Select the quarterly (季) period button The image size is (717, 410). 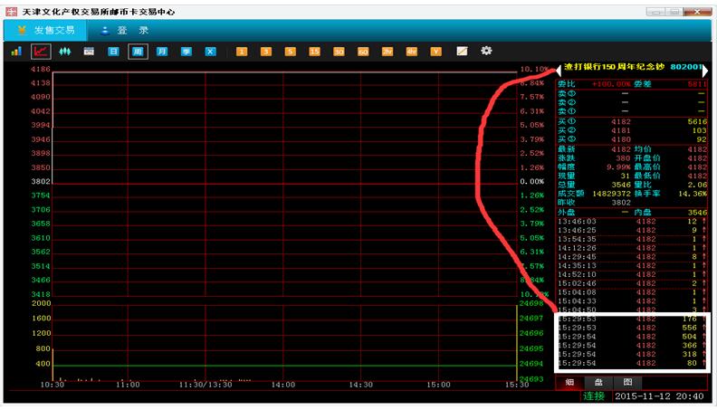point(186,52)
